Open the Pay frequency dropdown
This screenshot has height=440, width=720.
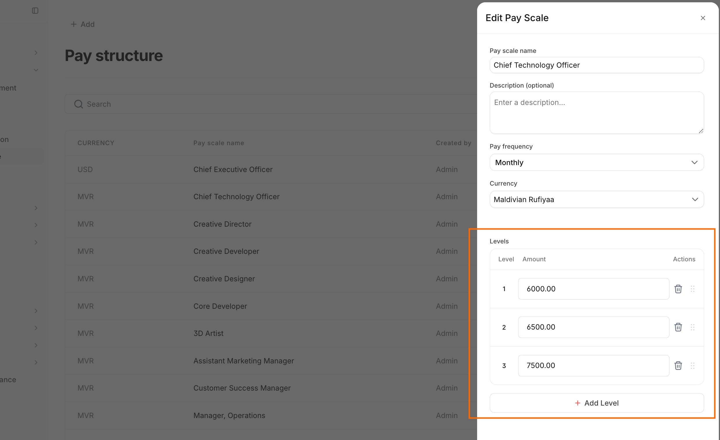(597, 162)
